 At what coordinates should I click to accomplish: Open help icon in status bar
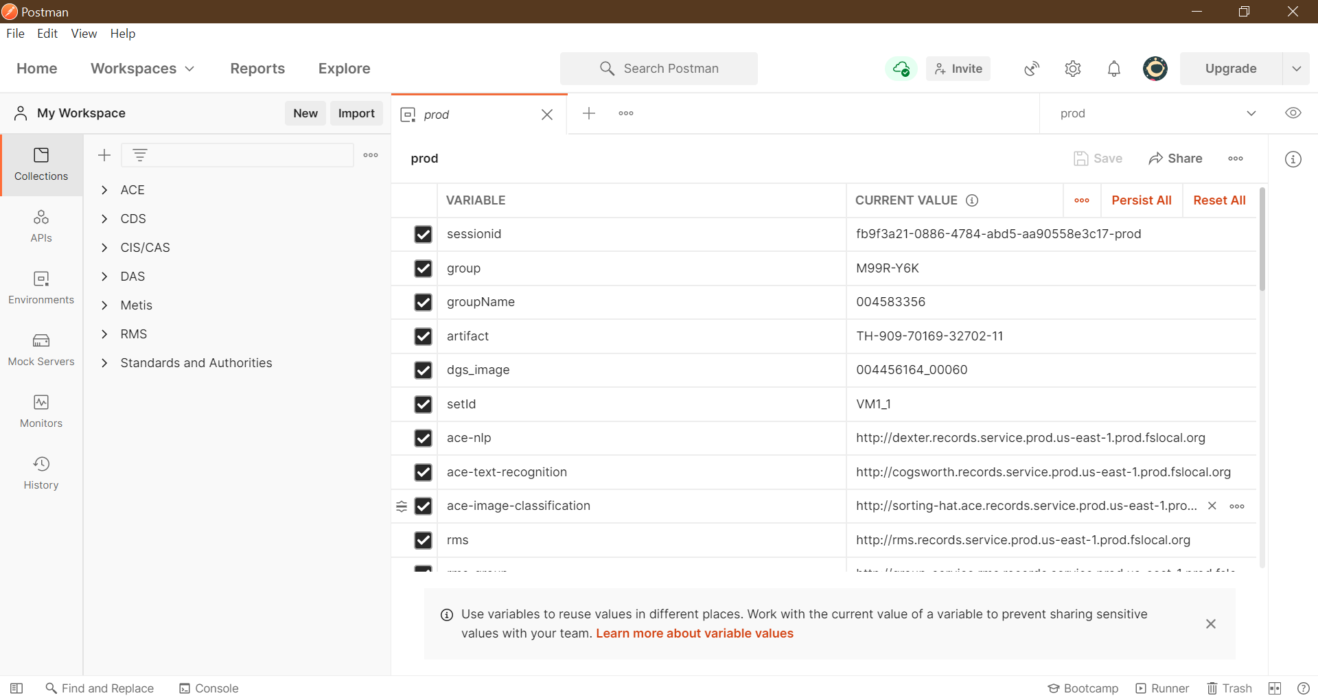point(1304,688)
